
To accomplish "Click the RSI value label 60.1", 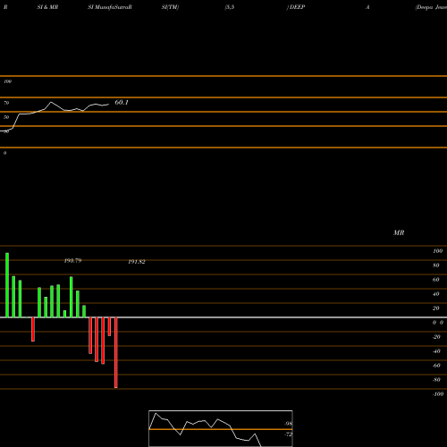I will (122, 102).
